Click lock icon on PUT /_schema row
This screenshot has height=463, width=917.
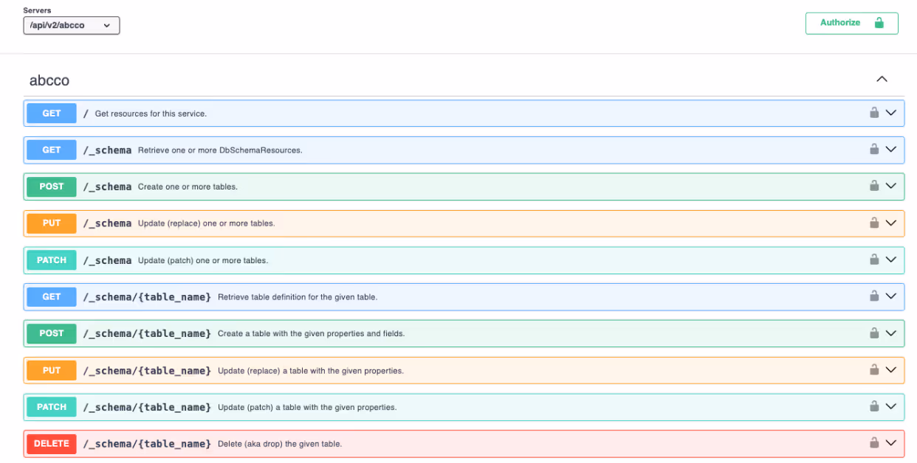click(x=874, y=223)
